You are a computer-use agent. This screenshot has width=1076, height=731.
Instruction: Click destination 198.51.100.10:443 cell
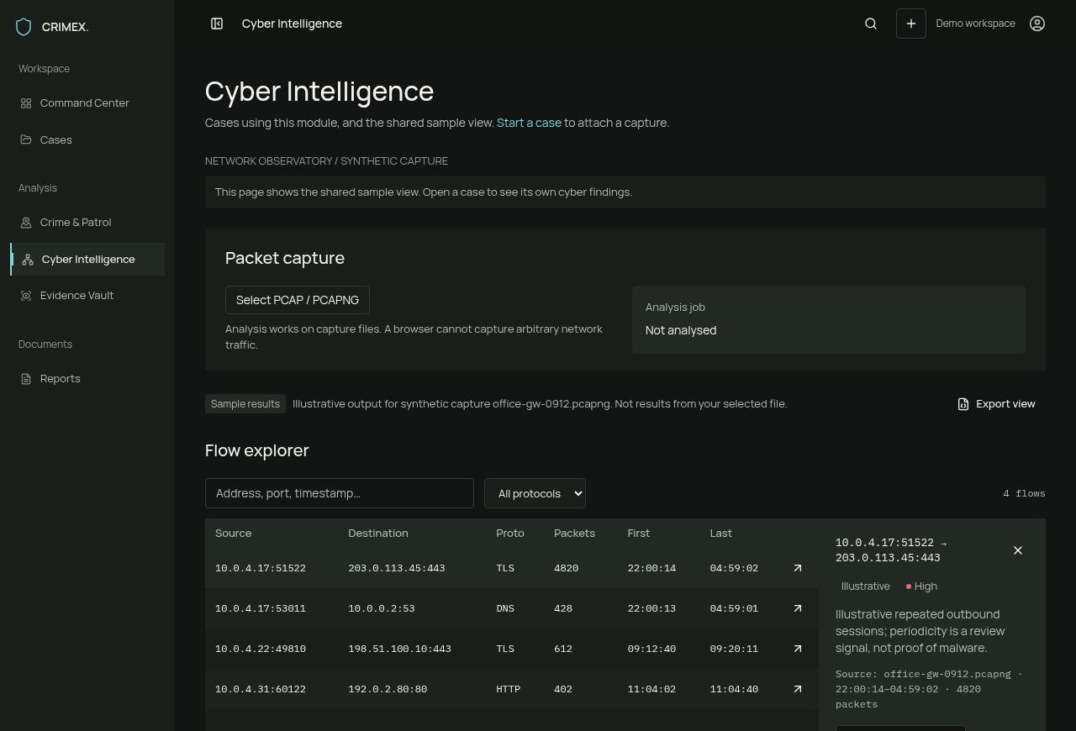399,649
